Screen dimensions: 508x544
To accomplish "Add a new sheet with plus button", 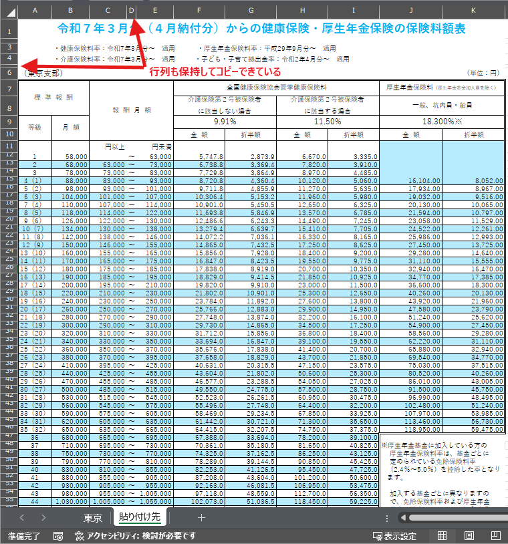I will tap(201, 518).
